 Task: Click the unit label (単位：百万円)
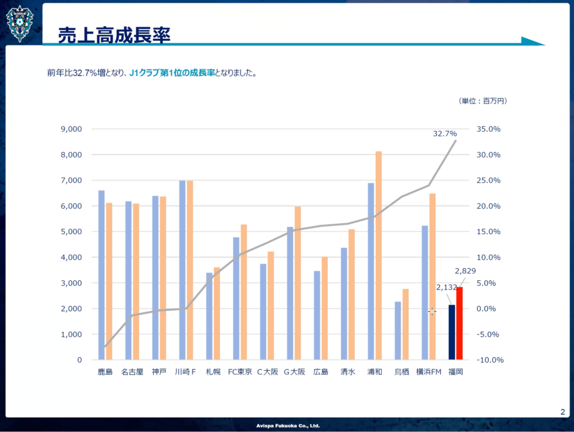point(483,101)
